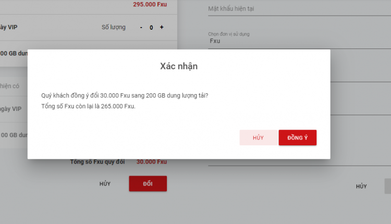391x224 pixels.
Task: Confirm with the ĐỒNG Ý button
Action: pos(298,138)
